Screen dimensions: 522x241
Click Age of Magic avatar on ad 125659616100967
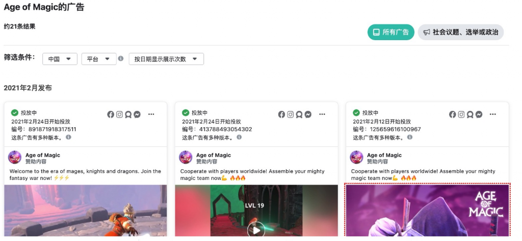pyautogui.click(x=356, y=157)
